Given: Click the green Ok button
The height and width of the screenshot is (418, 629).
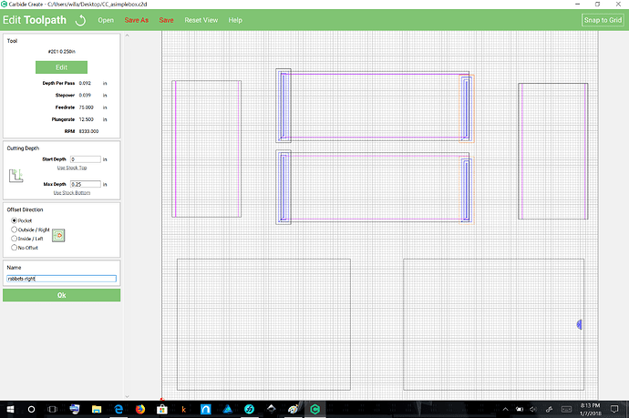Looking at the screenshot, I should click(x=61, y=295).
